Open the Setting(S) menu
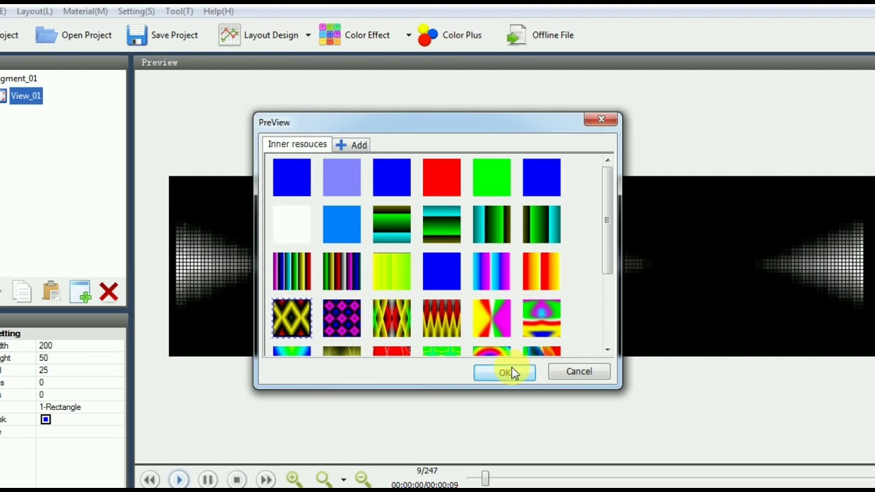 click(136, 11)
